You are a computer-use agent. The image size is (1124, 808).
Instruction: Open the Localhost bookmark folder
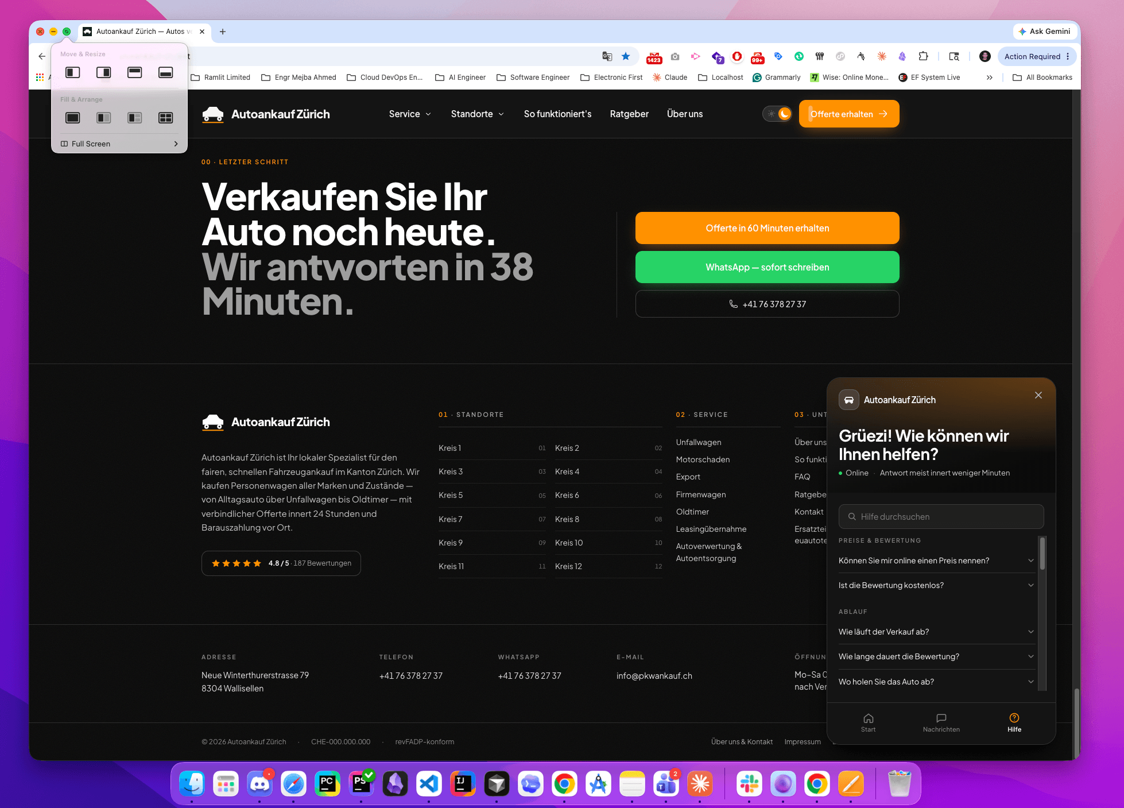(x=720, y=78)
